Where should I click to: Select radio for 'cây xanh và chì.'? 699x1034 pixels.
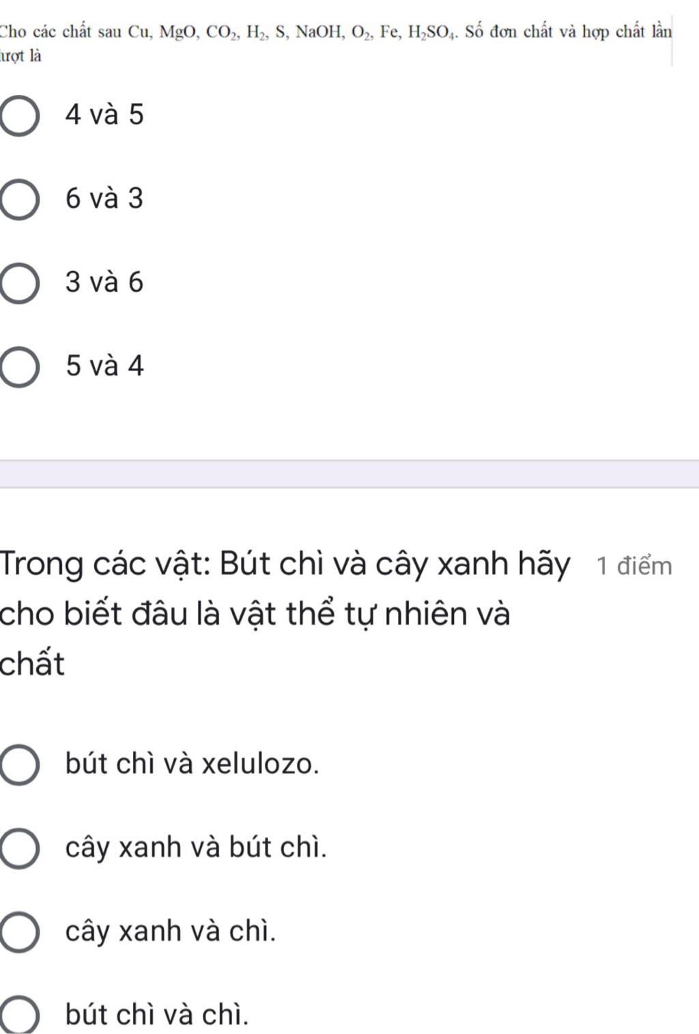pyautogui.click(x=18, y=932)
